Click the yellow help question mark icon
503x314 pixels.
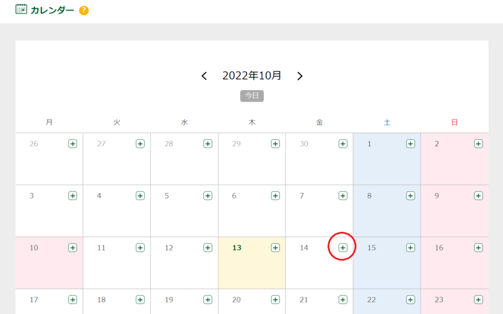coord(84,11)
